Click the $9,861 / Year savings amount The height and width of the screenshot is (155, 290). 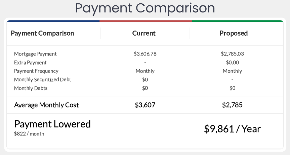232,129
